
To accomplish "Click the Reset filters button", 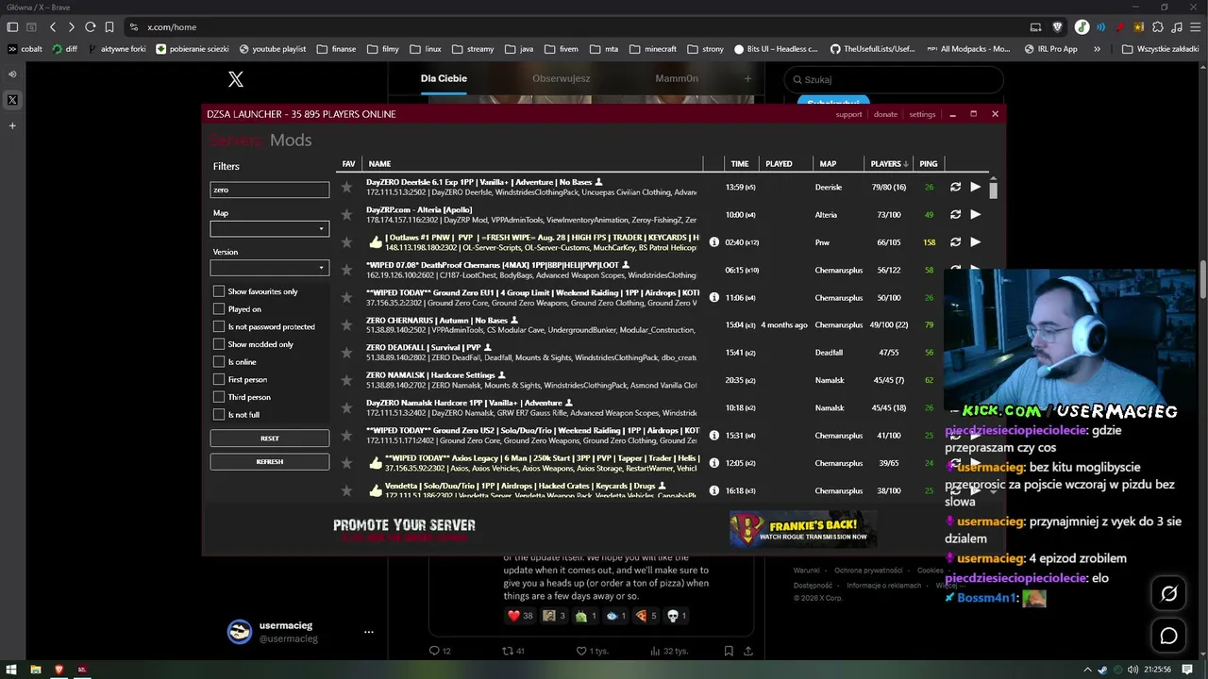I will (270, 439).
